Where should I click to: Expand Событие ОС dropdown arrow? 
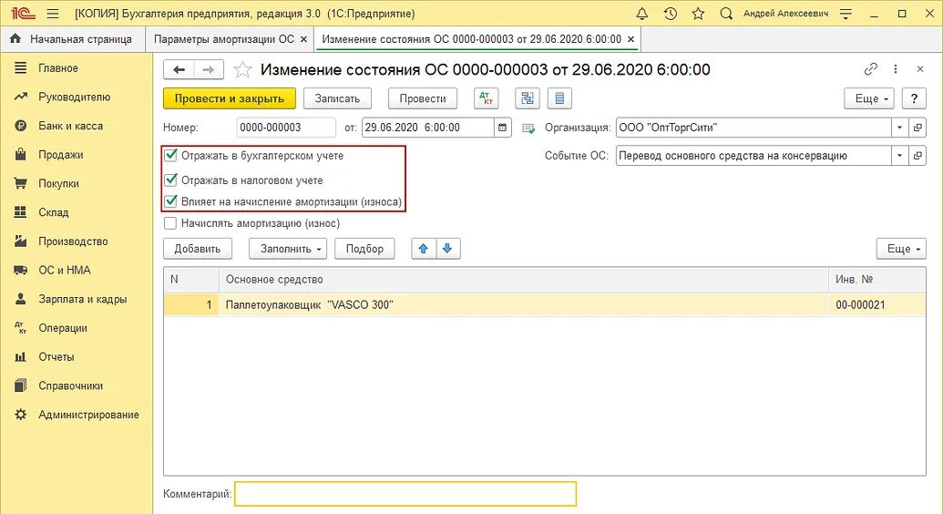click(899, 155)
